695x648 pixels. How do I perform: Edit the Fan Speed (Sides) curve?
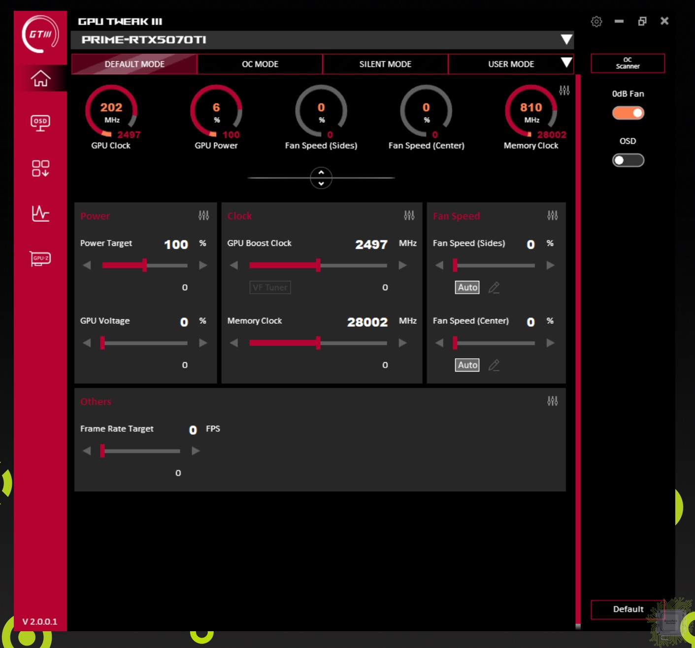(x=494, y=287)
